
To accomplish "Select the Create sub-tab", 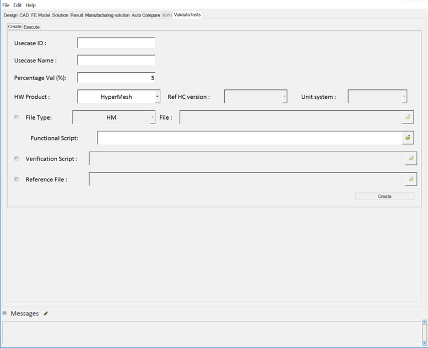I will pos(15,26).
